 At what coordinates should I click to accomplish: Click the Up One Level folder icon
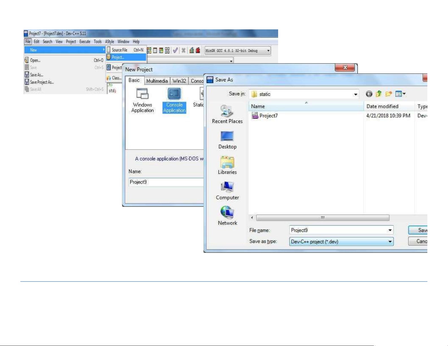(379, 94)
